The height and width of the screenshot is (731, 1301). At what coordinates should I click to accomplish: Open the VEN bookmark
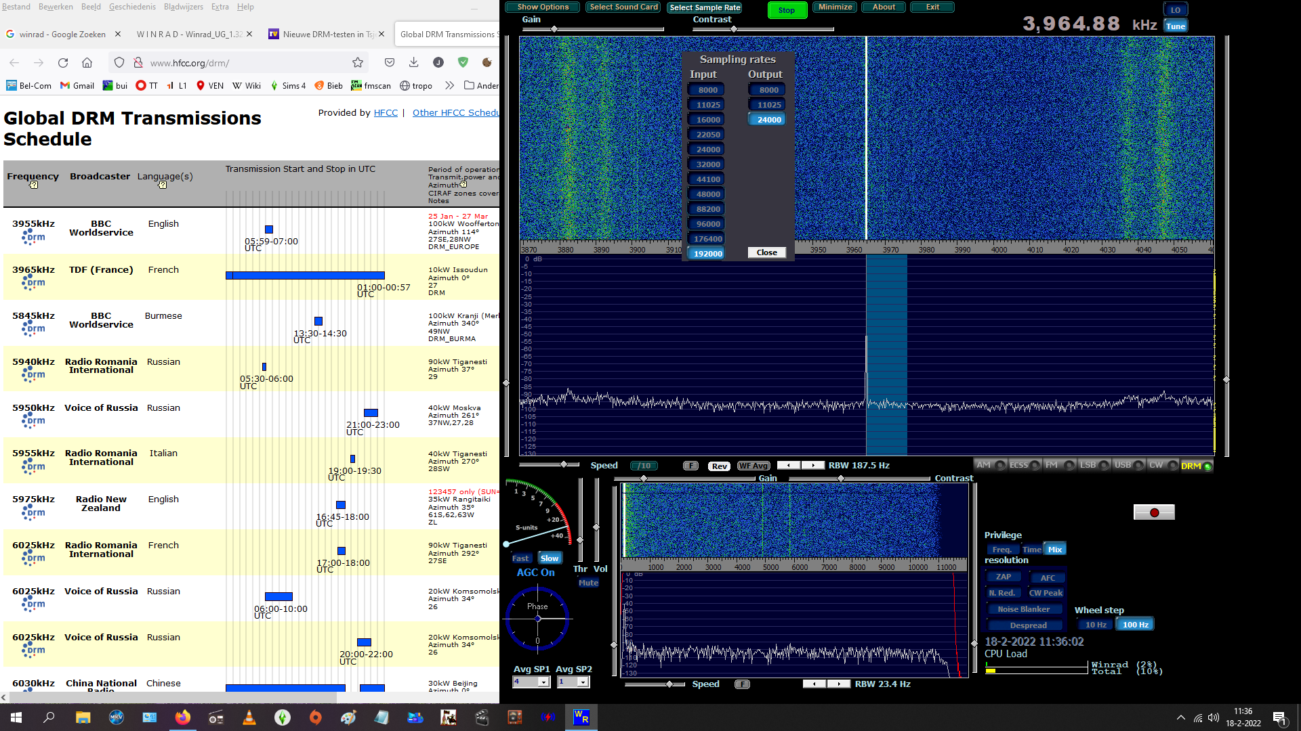click(210, 86)
